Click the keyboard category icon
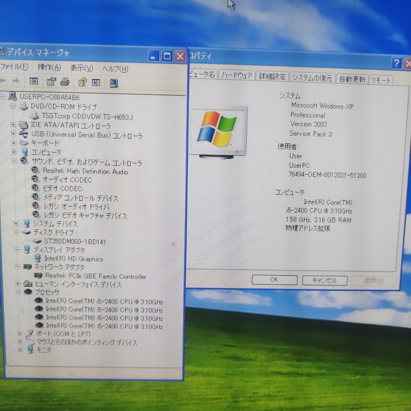 [x=24, y=143]
